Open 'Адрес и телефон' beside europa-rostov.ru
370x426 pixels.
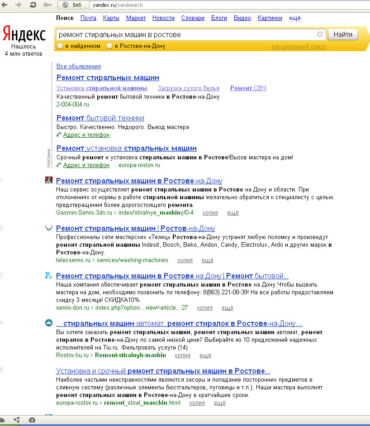click(x=86, y=165)
